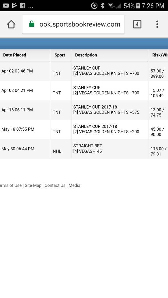Tap the Facebook notification icon in status bar

tap(23, 6)
